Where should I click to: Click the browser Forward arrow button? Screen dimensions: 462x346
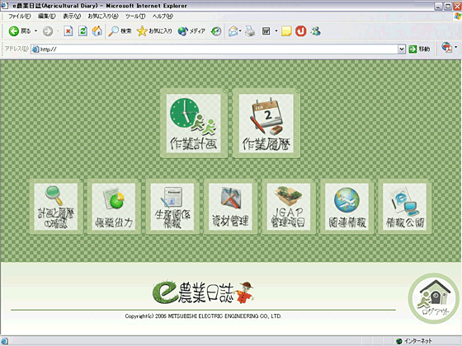48,31
